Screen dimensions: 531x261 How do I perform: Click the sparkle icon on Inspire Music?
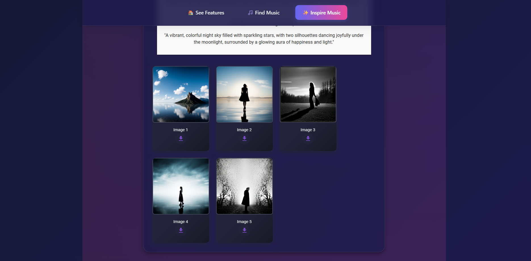click(306, 13)
